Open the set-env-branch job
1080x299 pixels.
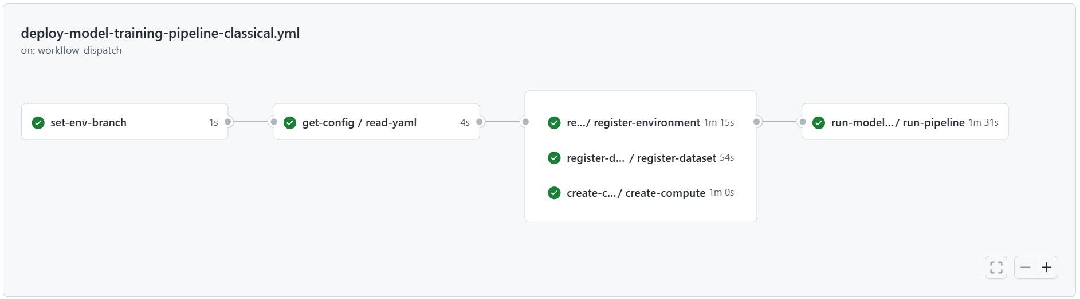[124, 122]
